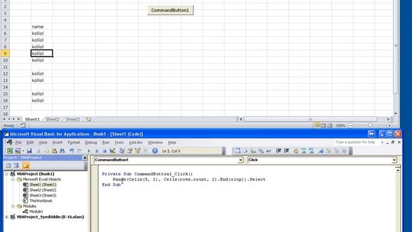Select Module1 in the project tree
This screenshot has height=232, width=412.
click(x=36, y=211)
